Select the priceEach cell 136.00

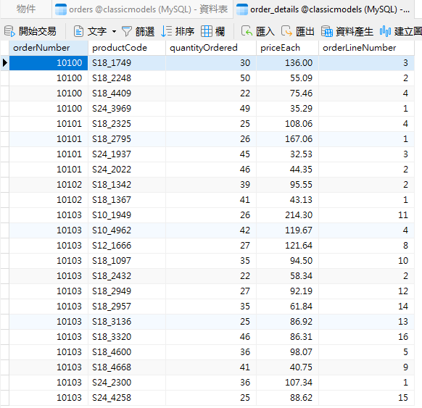tap(287, 63)
